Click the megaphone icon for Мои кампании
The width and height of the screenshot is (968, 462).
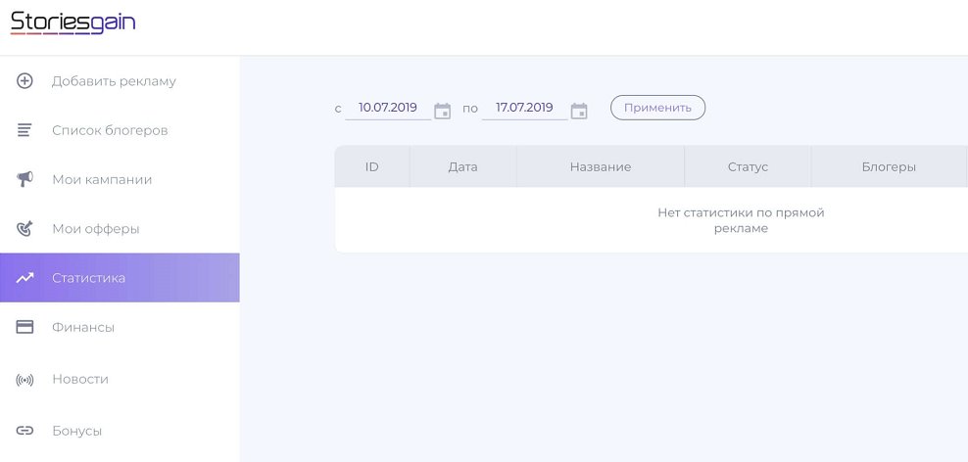click(x=25, y=179)
